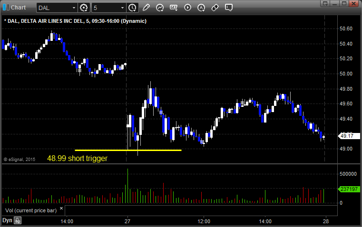Expand the DAL symbol dropdown arrow
362x227 pixels.
tap(74, 8)
